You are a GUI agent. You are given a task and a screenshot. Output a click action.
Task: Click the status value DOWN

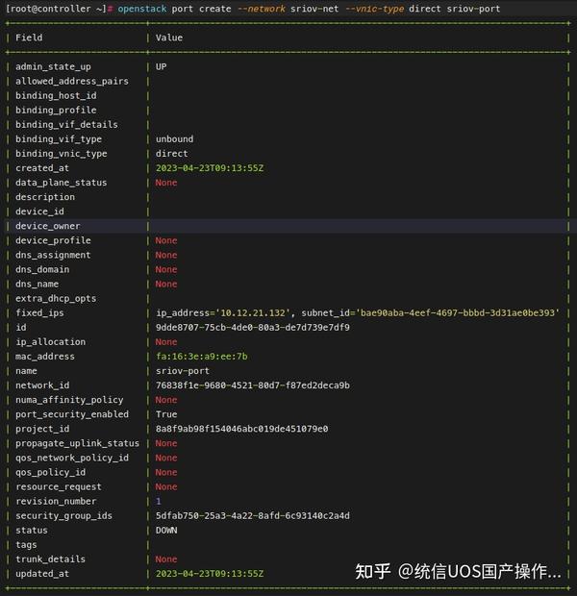[166, 530]
